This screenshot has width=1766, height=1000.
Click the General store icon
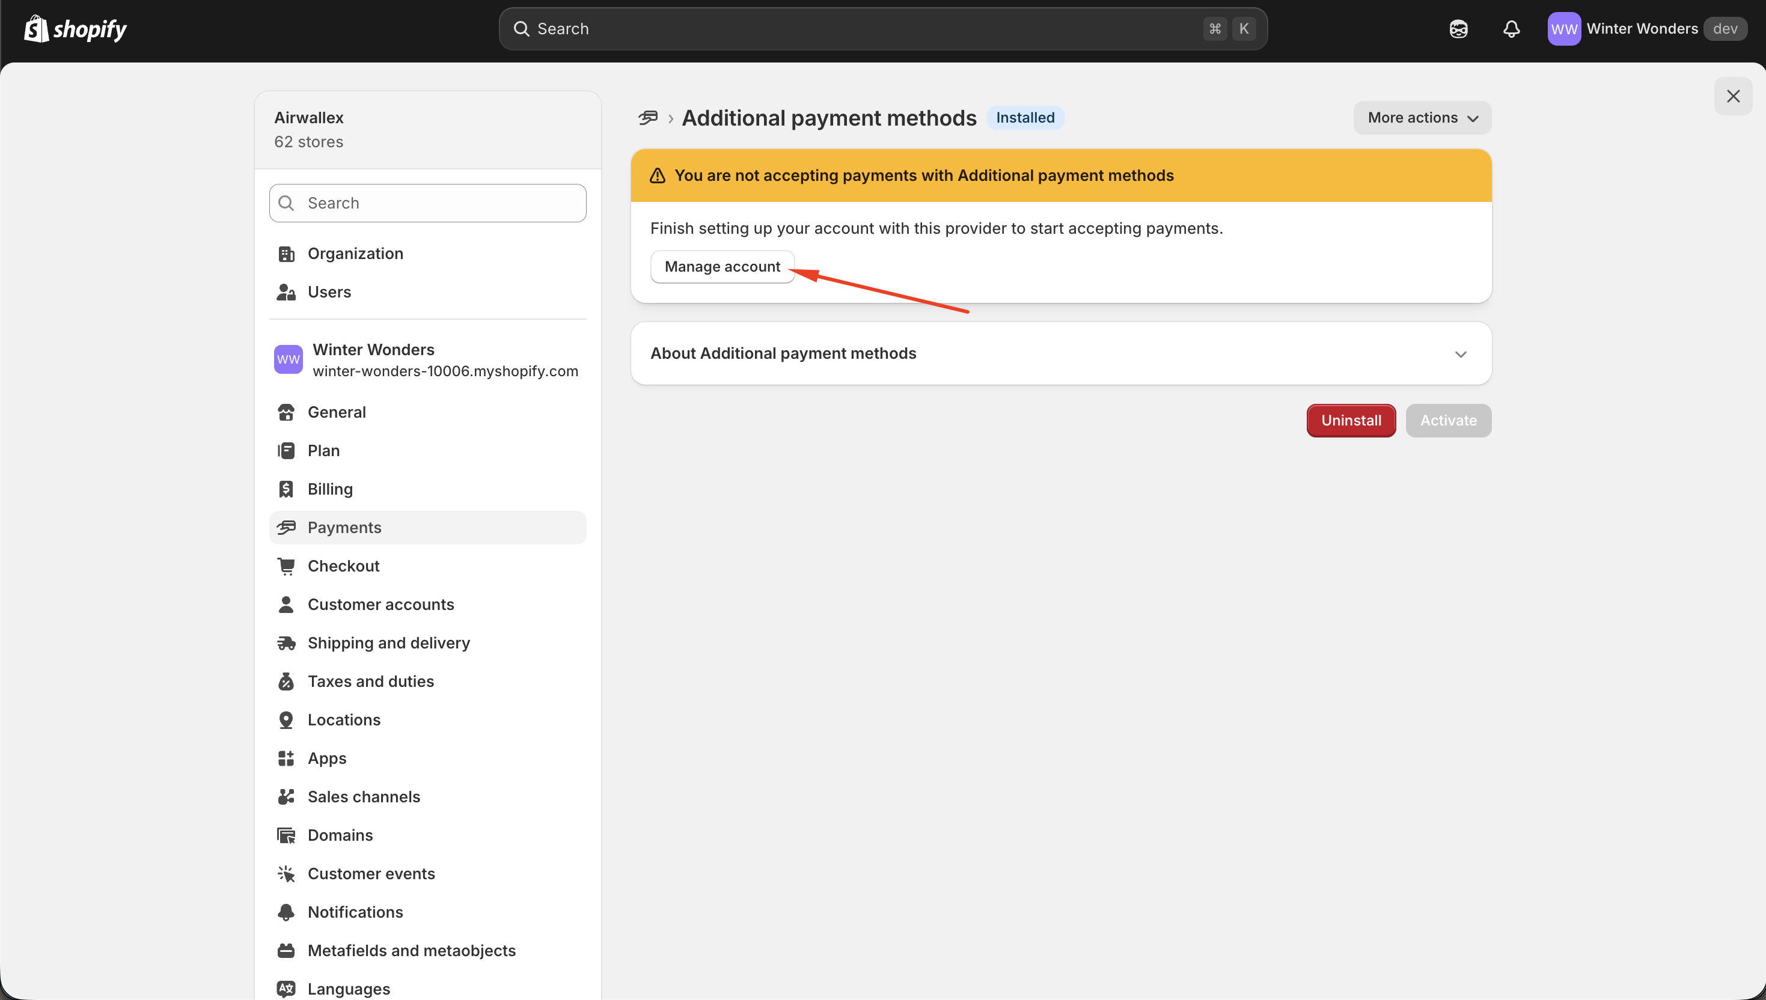(x=286, y=413)
